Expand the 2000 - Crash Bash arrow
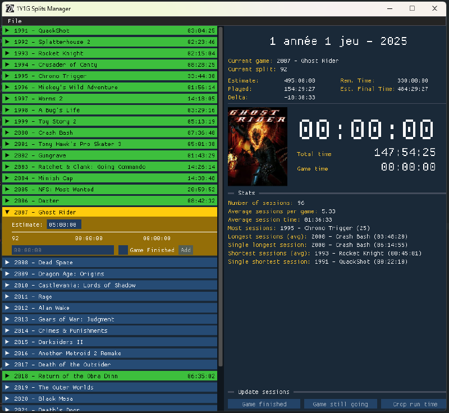 [x=7, y=132]
